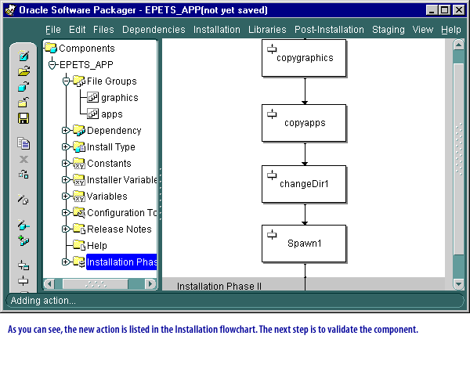Click the dotted squares with arrow icon

pos(23,174)
